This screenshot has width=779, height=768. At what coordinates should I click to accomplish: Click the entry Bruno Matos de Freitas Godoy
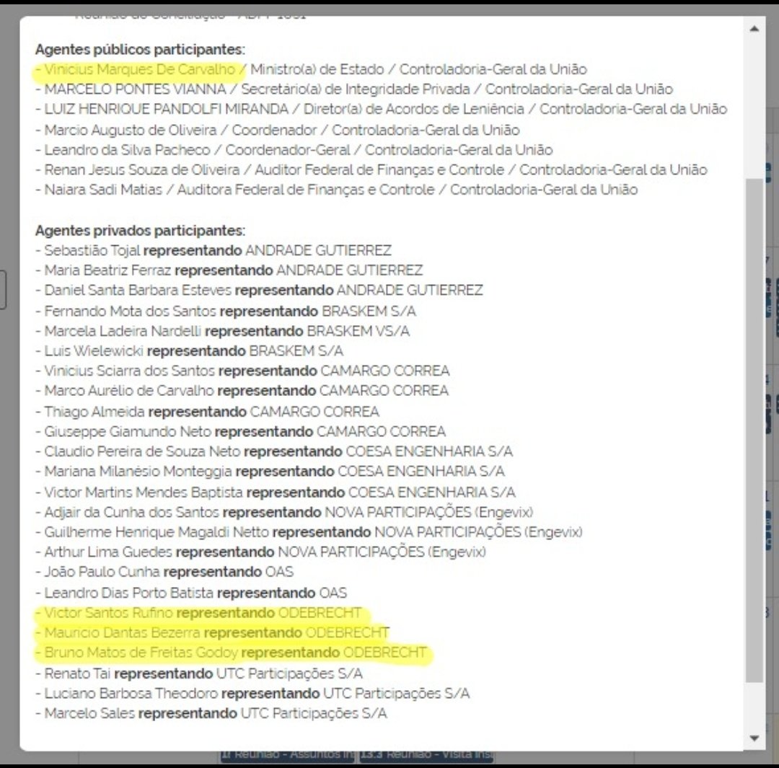pyautogui.click(x=231, y=653)
